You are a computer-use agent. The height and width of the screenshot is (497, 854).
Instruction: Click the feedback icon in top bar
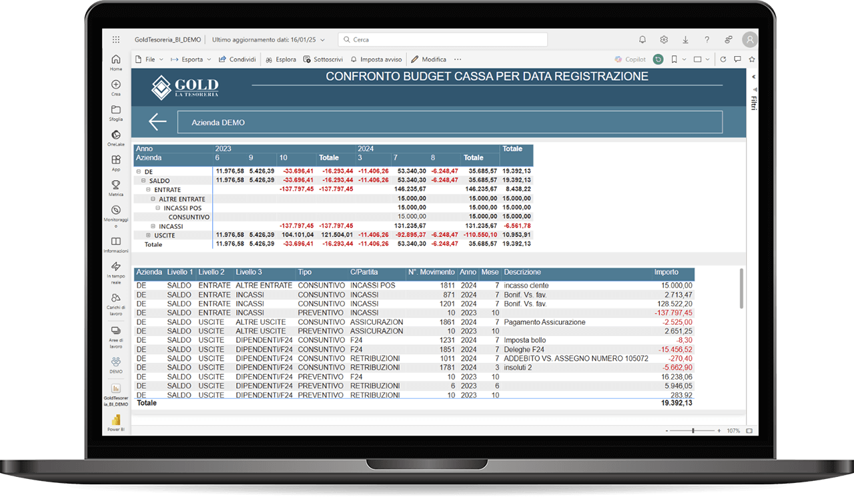coord(729,39)
